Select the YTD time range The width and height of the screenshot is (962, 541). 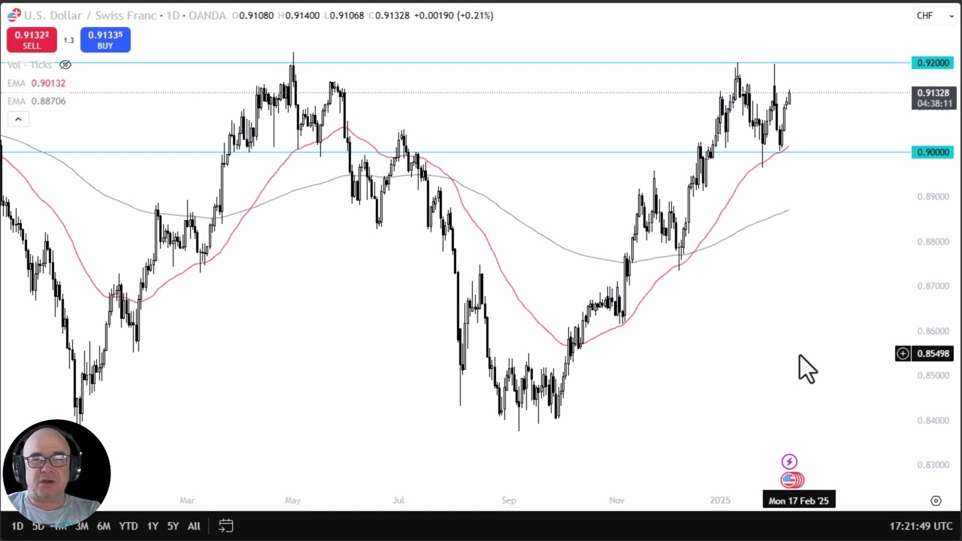coord(129,526)
